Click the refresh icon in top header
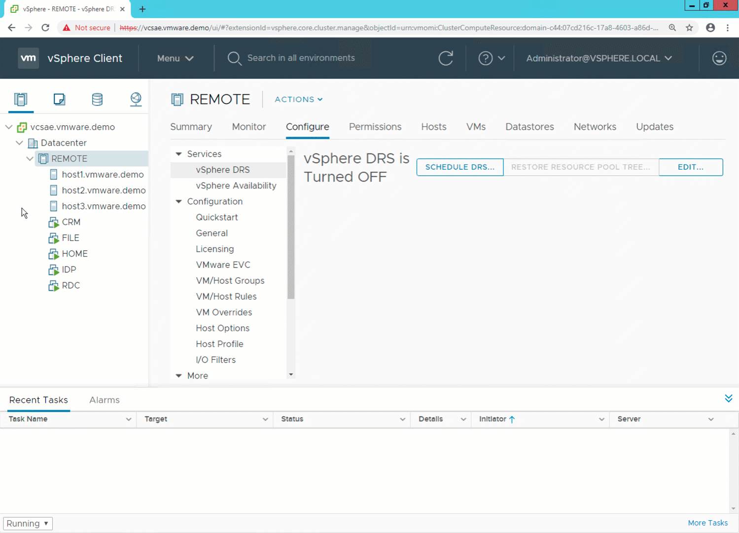 (446, 58)
